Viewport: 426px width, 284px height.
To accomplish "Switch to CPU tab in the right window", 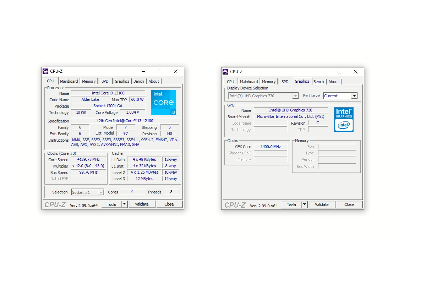I will tap(231, 82).
